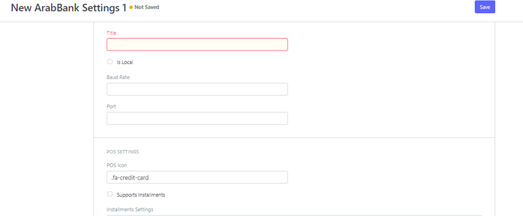The image size is (523, 216).
Task: Click the Port field label
Action: click(111, 106)
